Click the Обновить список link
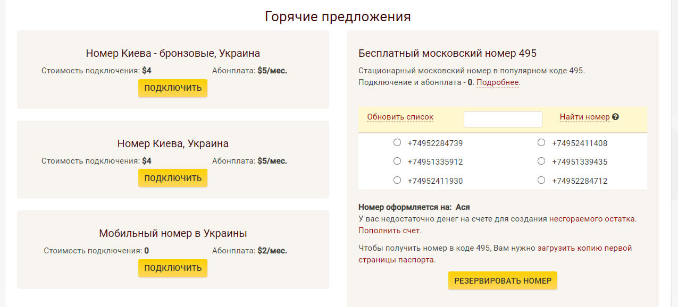678x307 pixels. 400,117
